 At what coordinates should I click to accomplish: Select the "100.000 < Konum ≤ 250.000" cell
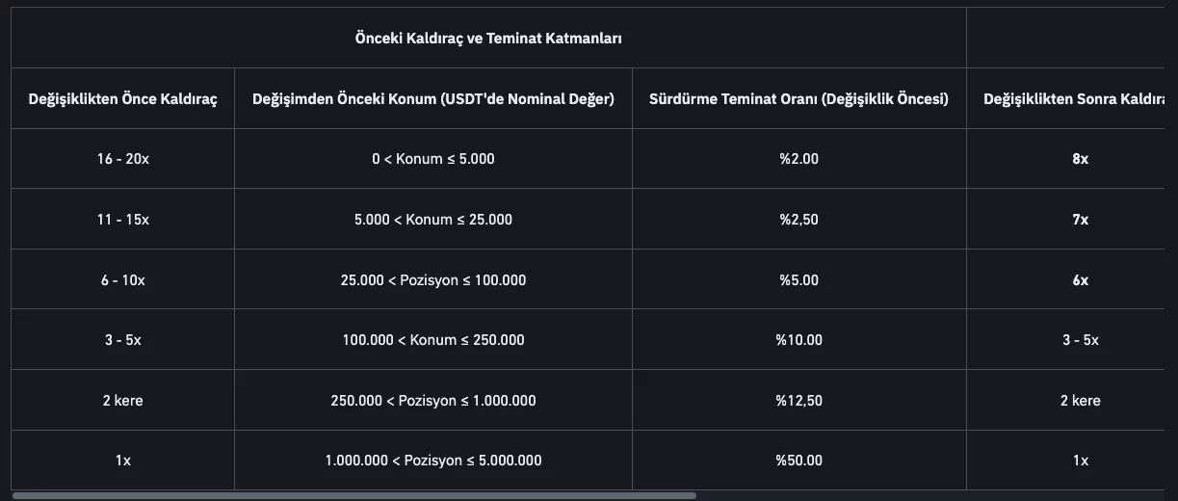click(x=433, y=340)
